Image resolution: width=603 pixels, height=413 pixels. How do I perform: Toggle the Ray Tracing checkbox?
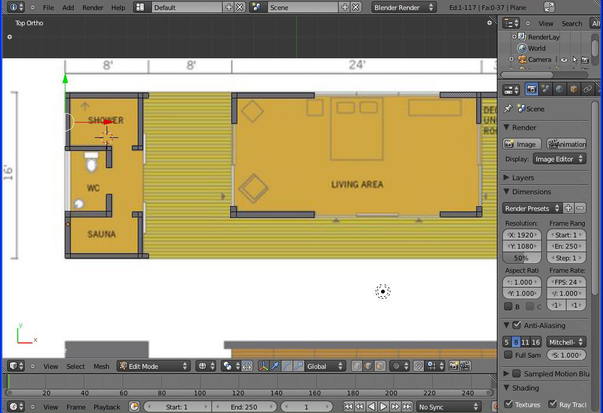pos(552,404)
